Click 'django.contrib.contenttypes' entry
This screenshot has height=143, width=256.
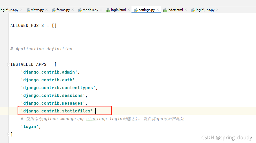pyautogui.click(x=59, y=88)
